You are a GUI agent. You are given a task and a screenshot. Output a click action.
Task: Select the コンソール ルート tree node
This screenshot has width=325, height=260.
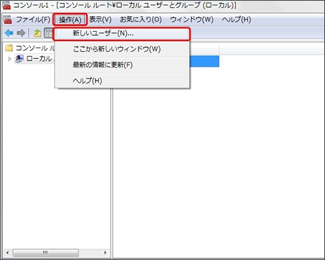coord(35,48)
